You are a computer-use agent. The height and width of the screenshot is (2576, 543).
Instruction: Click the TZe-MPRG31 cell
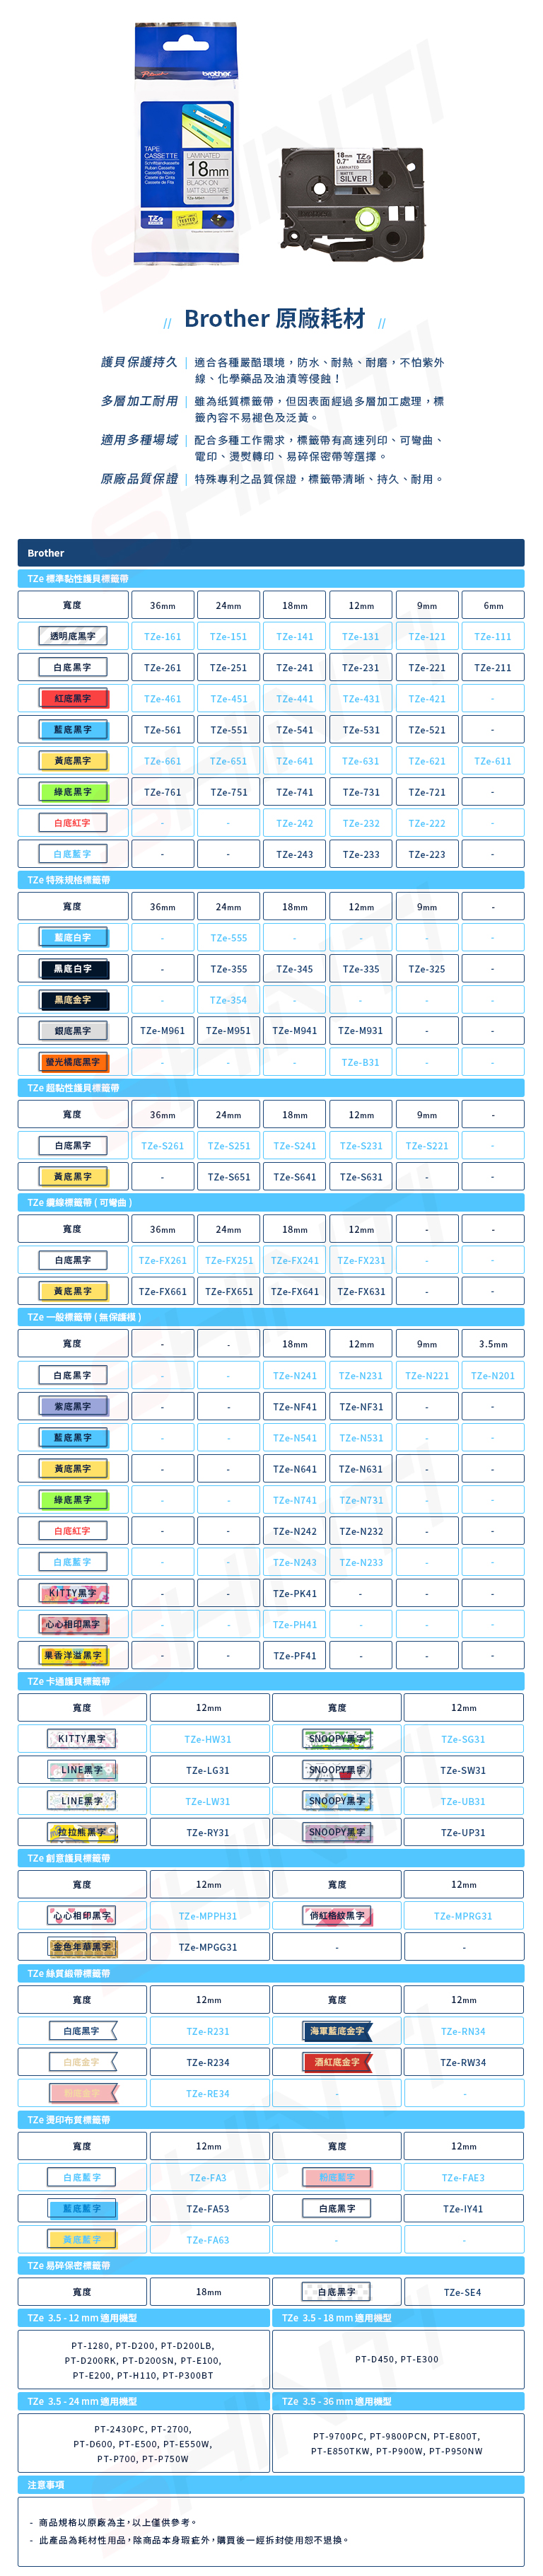pos(463,1917)
